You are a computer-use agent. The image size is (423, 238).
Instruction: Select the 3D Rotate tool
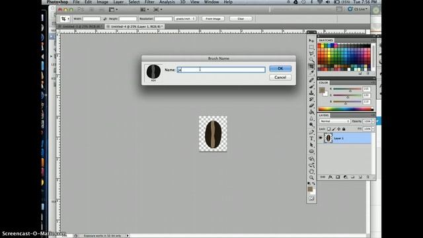point(311,159)
